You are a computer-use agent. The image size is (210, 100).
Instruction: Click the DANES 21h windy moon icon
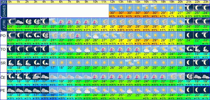tap(189, 8)
